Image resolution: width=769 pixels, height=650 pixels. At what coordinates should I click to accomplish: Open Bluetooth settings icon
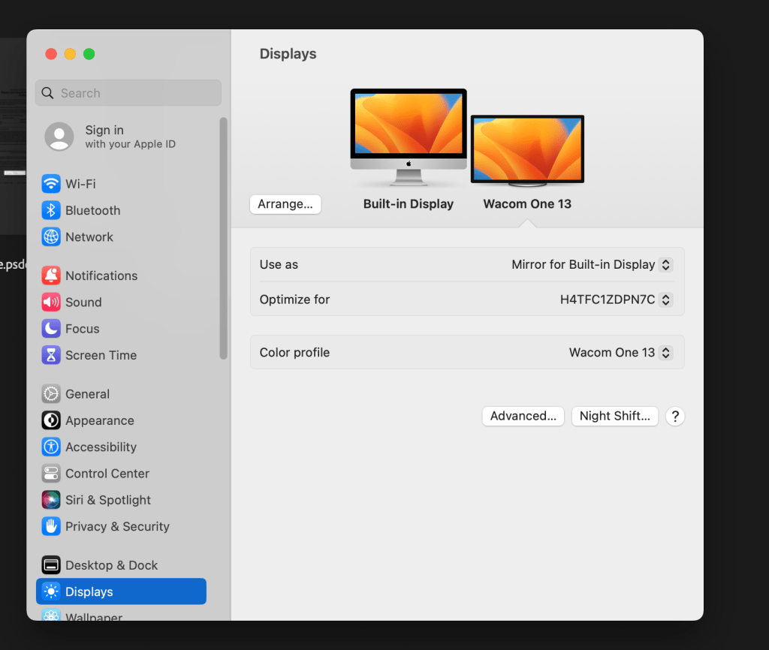point(51,210)
